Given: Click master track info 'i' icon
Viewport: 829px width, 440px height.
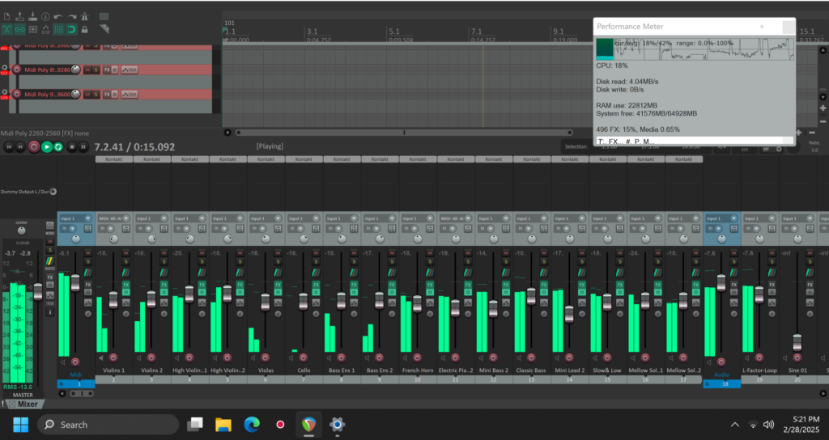Looking at the screenshot, I should point(50,312).
